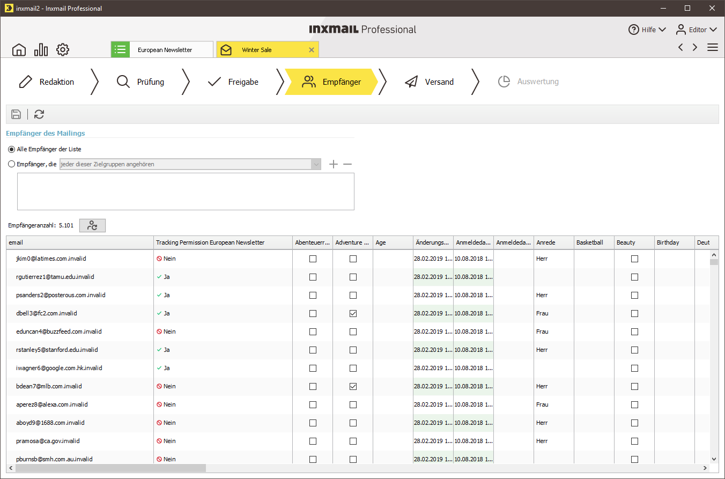
Task: Go to the Prüfung workflow step
Action: pyautogui.click(x=140, y=82)
